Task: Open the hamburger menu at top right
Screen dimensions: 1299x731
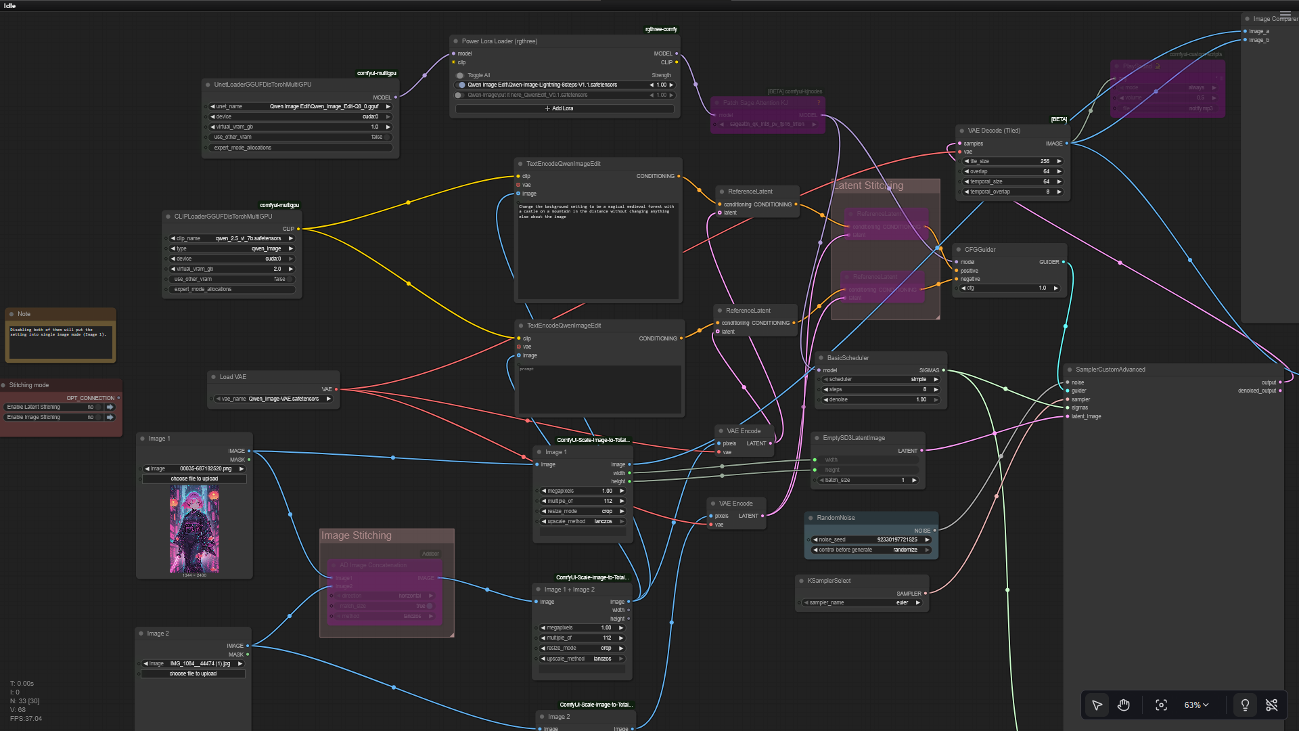Action: pyautogui.click(x=1285, y=14)
